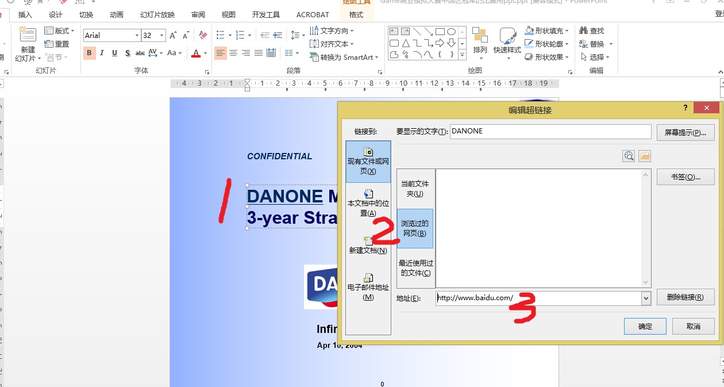The width and height of the screenshot is (724, 387).
Task: Click the decrease font size icon
Action: coord(186,36)
